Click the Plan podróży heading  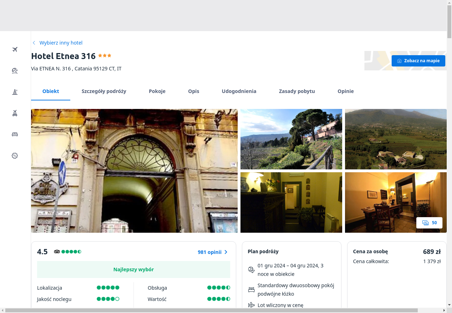[263, 251]
